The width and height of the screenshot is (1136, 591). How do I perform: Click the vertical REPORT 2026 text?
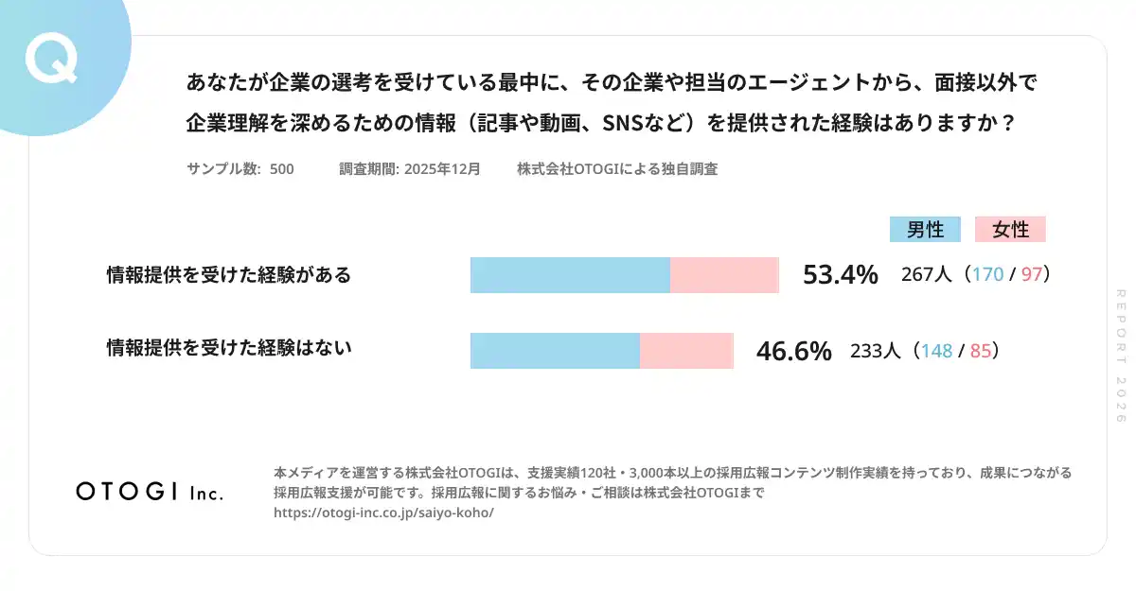pyautogui.click(x=1121, y=356)
